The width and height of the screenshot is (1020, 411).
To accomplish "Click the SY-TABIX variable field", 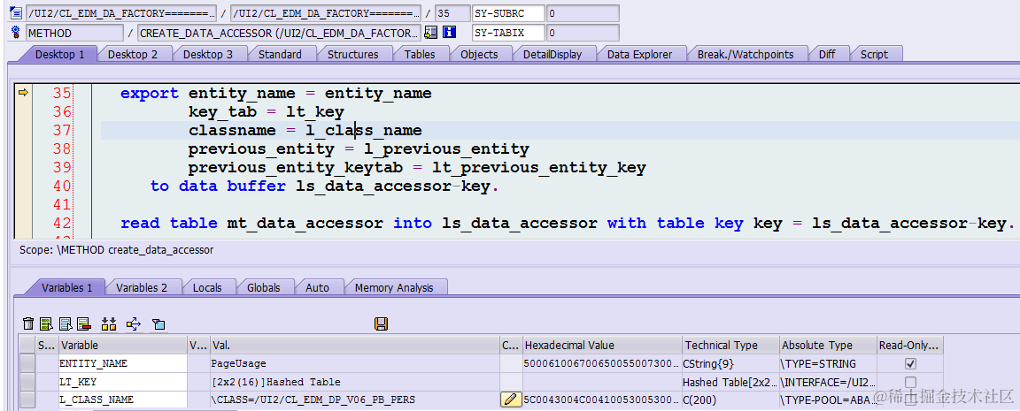I will point(508,33).
